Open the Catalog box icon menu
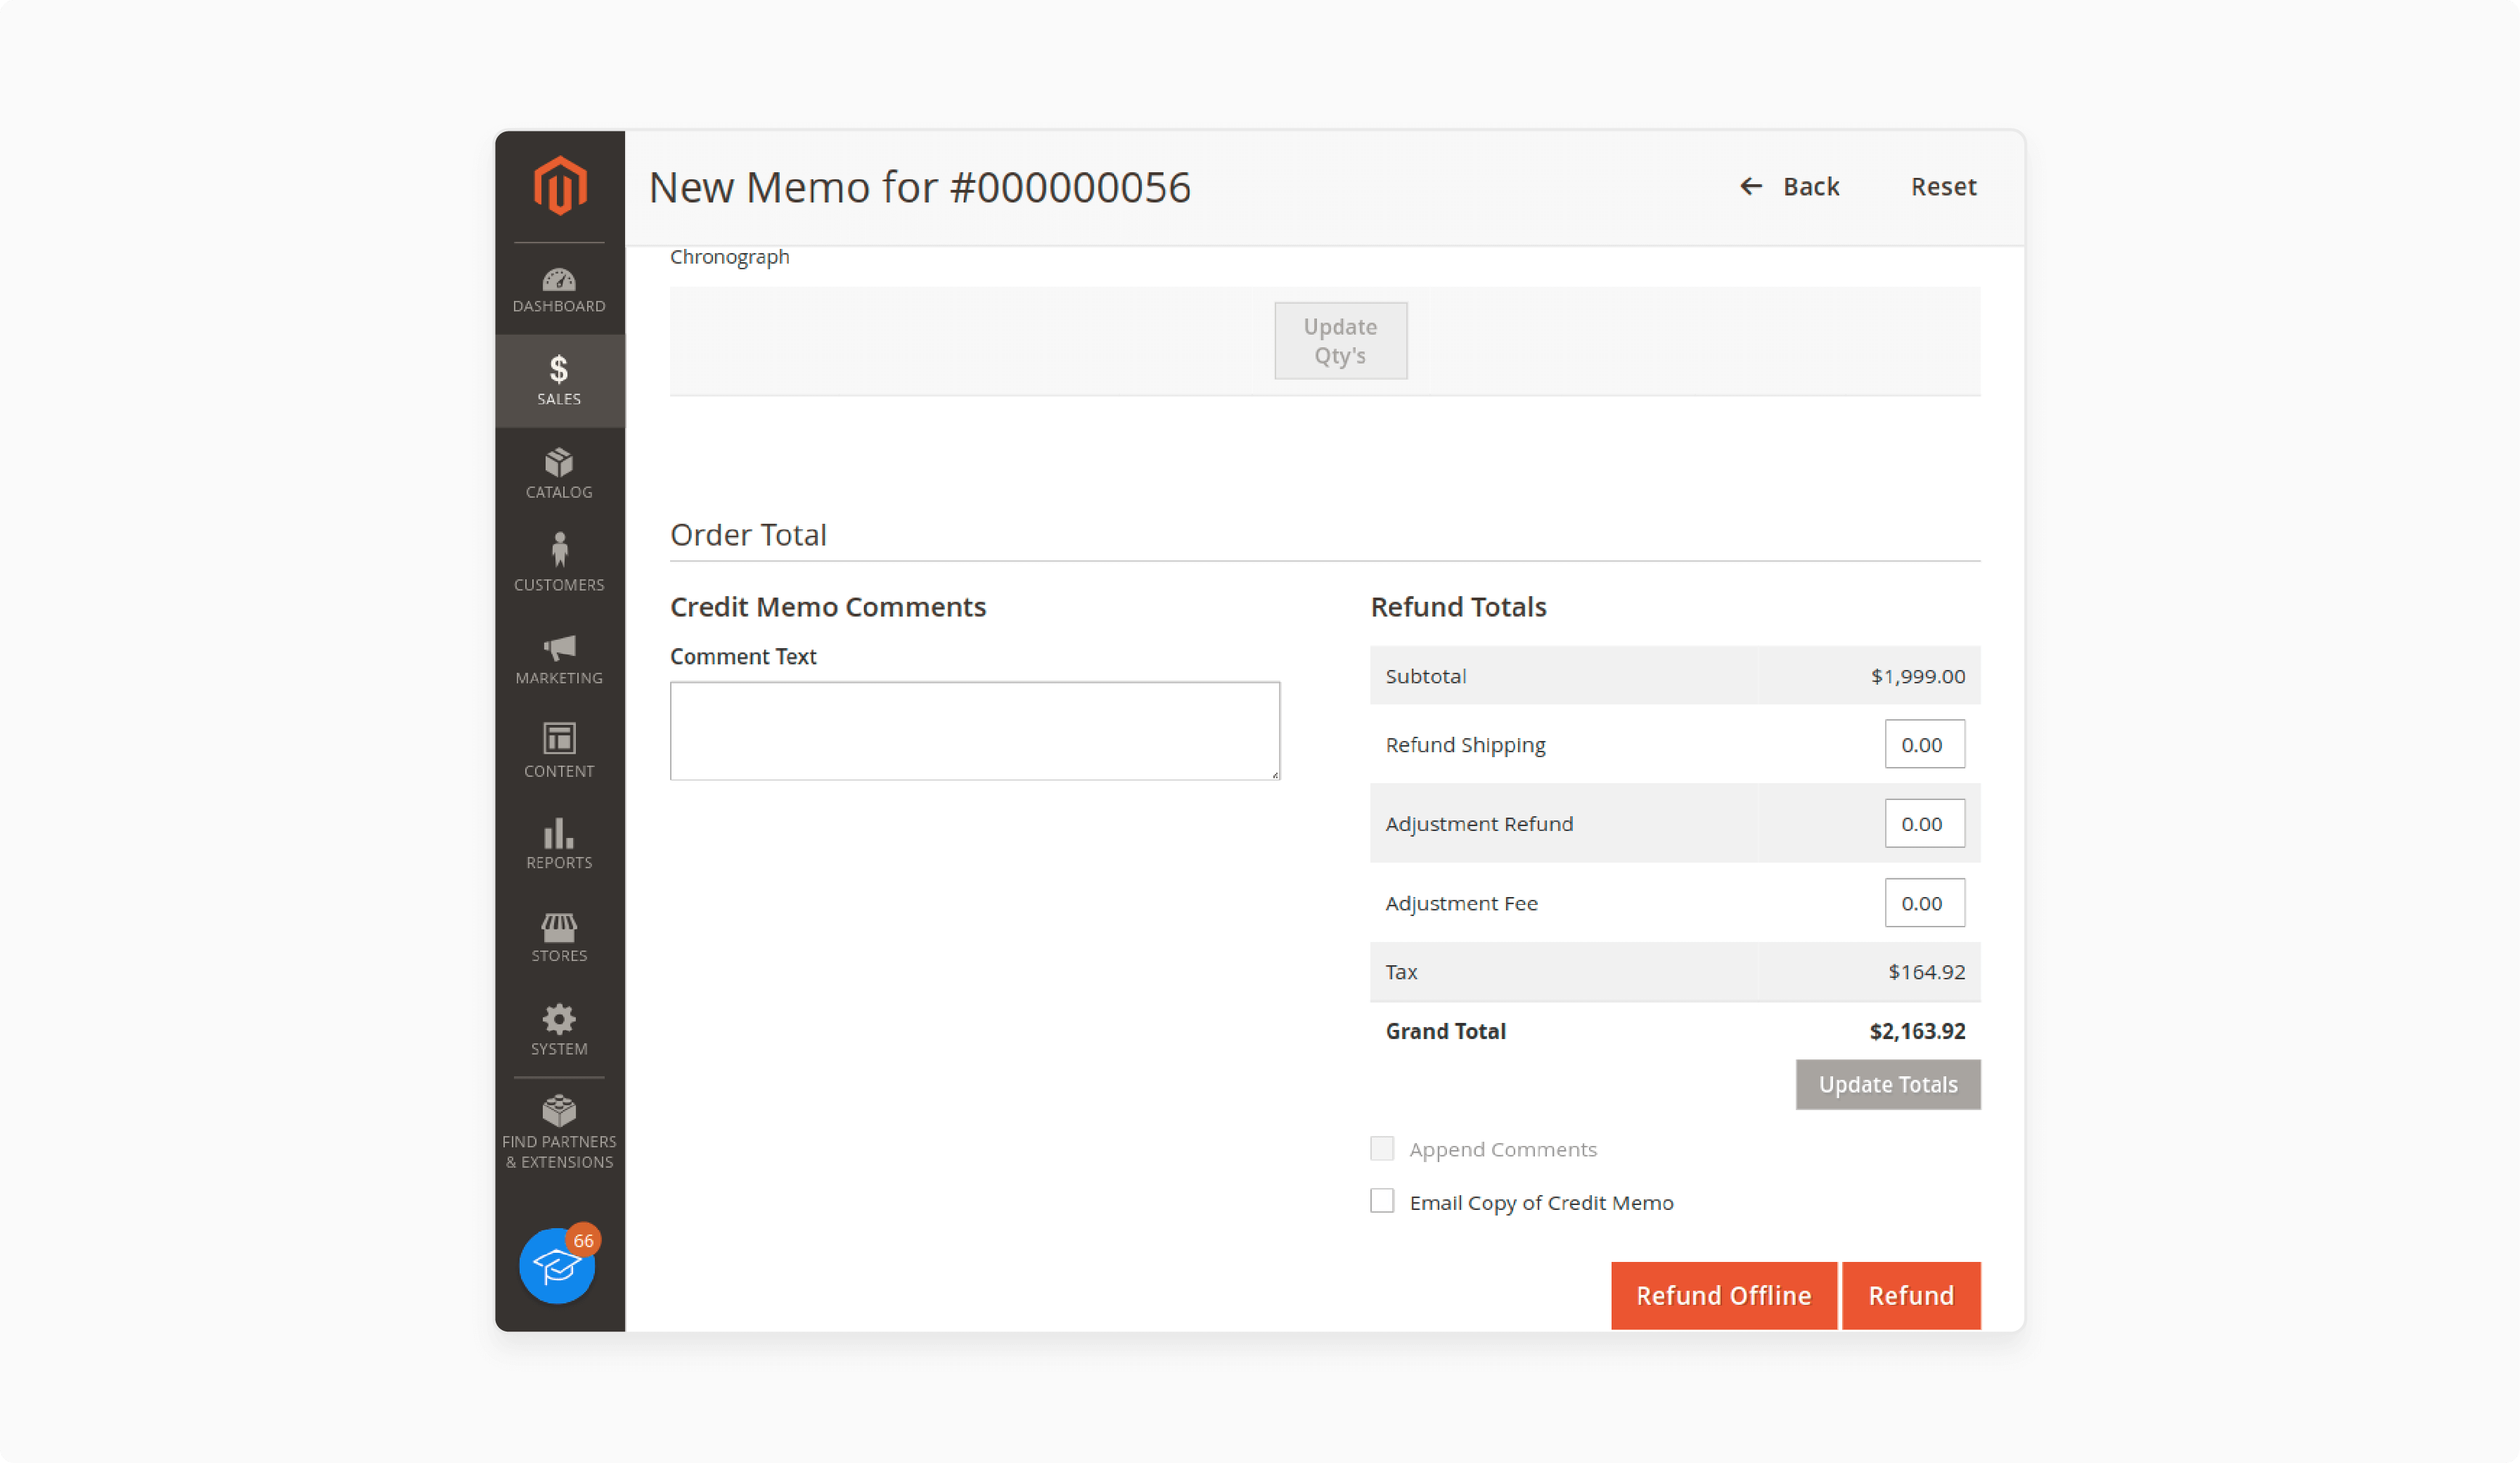Viewport: 2520px width, 1463px height. [x=559, y=474]
